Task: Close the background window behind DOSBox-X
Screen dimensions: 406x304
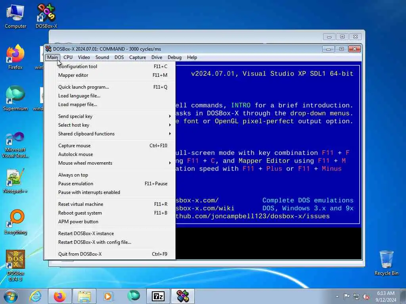Action: [355, 37]
